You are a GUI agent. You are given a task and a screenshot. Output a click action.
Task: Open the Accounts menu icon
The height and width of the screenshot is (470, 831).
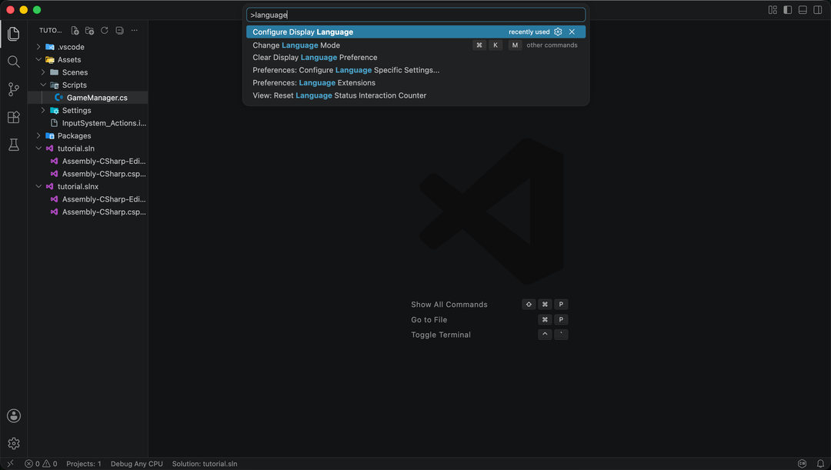pyautogui.click(x=14, y=416)
